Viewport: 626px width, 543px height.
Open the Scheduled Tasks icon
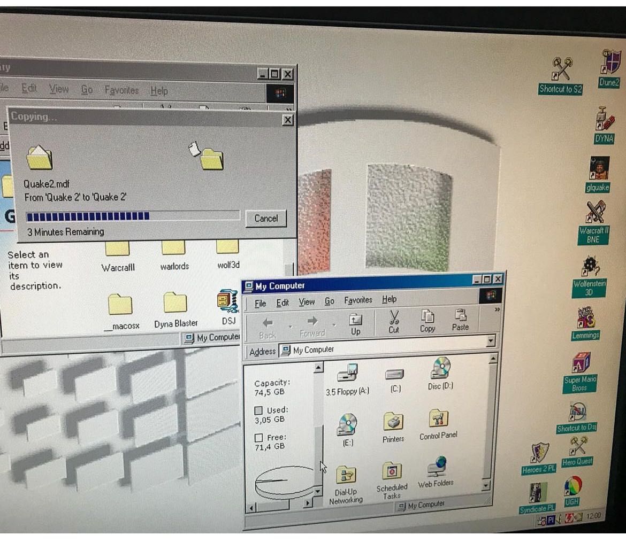[x=392, y=481]
